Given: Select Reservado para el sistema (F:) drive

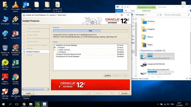Looking at the screenshot, I should tap(157, 72).
